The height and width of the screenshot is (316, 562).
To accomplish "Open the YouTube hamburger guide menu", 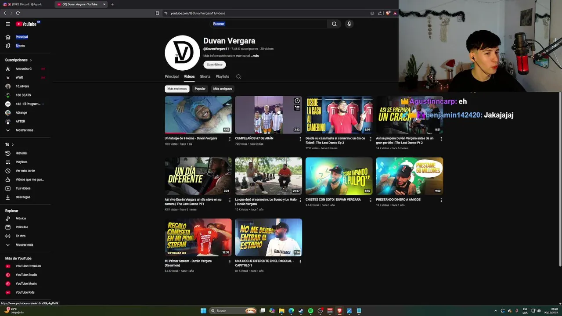I will coord(7,24).
